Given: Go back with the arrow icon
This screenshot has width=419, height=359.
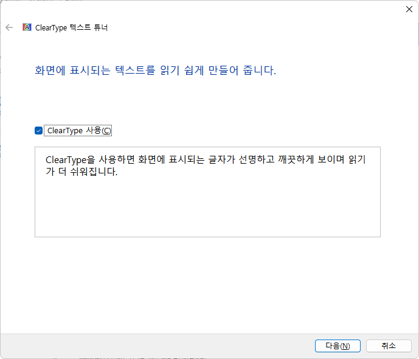Looking at the screenshot, I should pos(9,27).
